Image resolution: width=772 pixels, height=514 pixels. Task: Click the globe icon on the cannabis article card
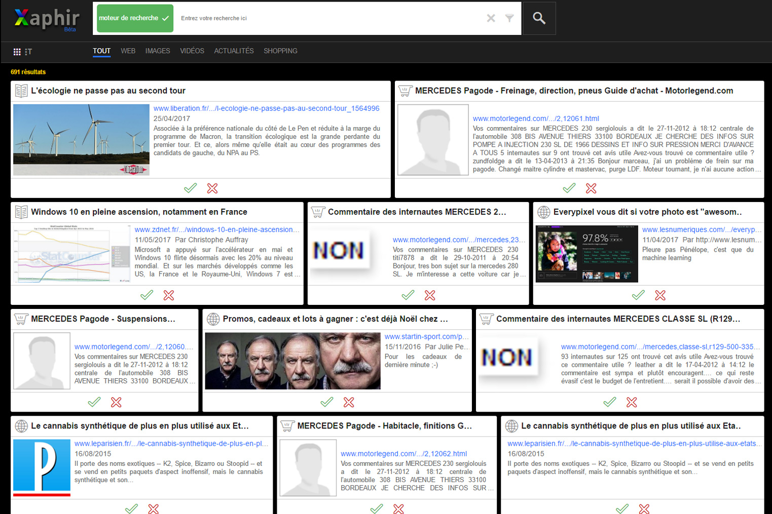[x=21, y=426]
